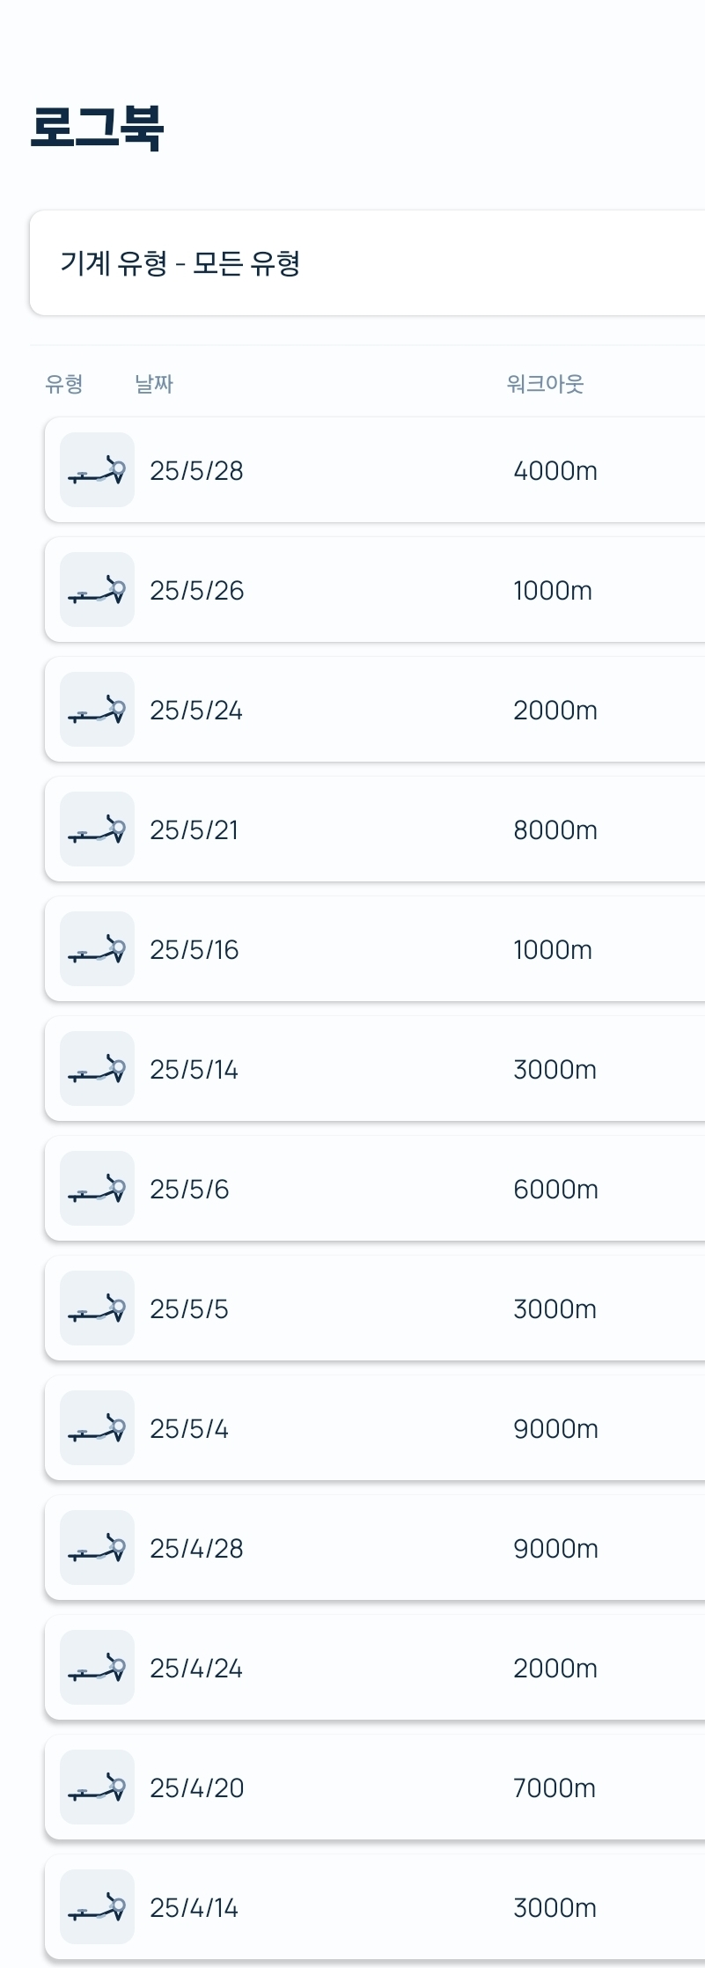The height and width of the screenshot is (1968, 705).
Task: Click the 8000m workout distance
Action: point(555,829)
